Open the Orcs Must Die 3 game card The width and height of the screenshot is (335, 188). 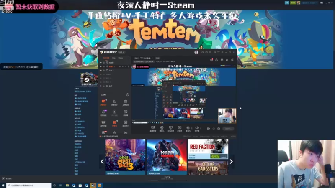pos(125,157)
